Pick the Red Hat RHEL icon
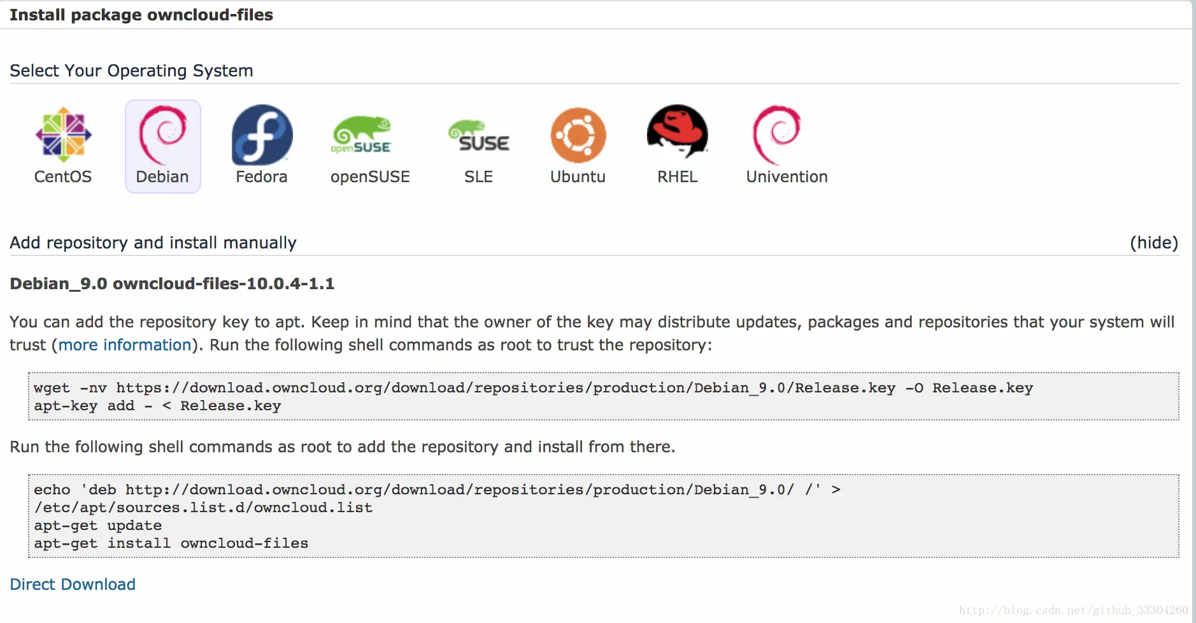This screenshot has width=1196, height=623. click(x=678, y=131)
